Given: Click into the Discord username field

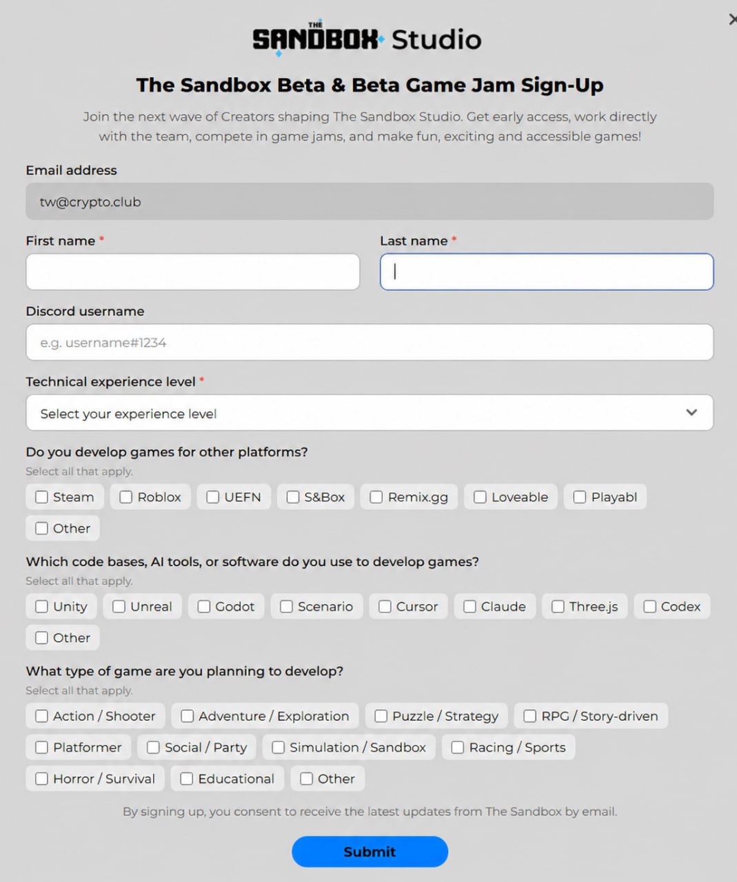Looking at the screenshot, I should 370,342.
